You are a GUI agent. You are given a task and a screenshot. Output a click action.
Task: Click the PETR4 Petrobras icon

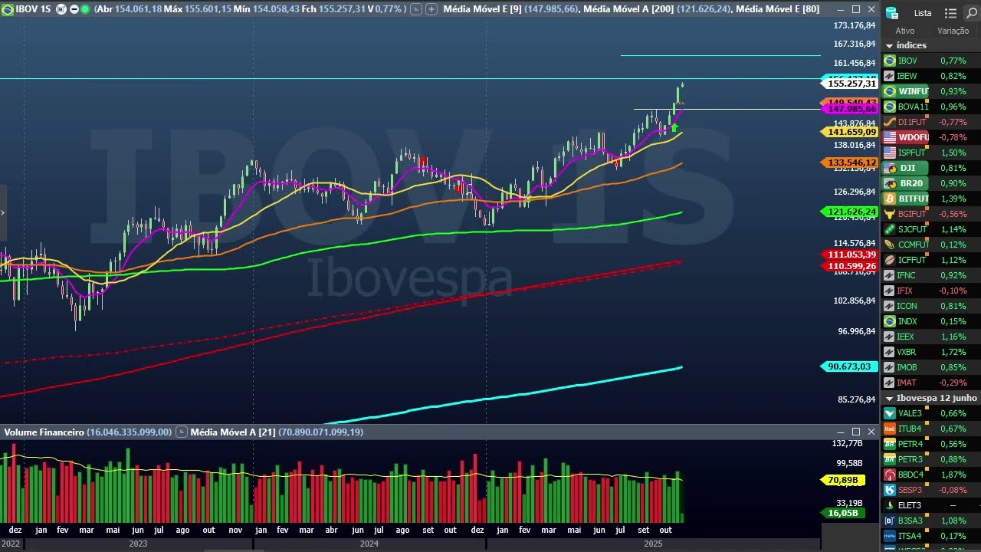pyautogui.click(x=890, y=444)
